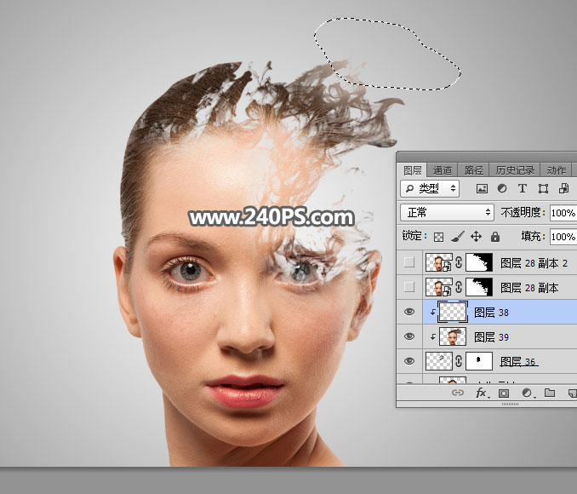Click mask link chain on 图层 36
Screen dimensions: 577x494
(459, 361)
